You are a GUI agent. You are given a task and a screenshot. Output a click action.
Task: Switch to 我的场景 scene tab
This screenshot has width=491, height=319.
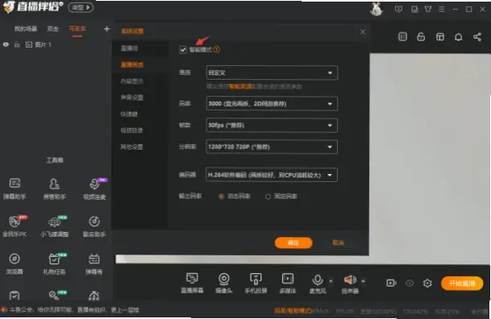[x=25, y=29]
